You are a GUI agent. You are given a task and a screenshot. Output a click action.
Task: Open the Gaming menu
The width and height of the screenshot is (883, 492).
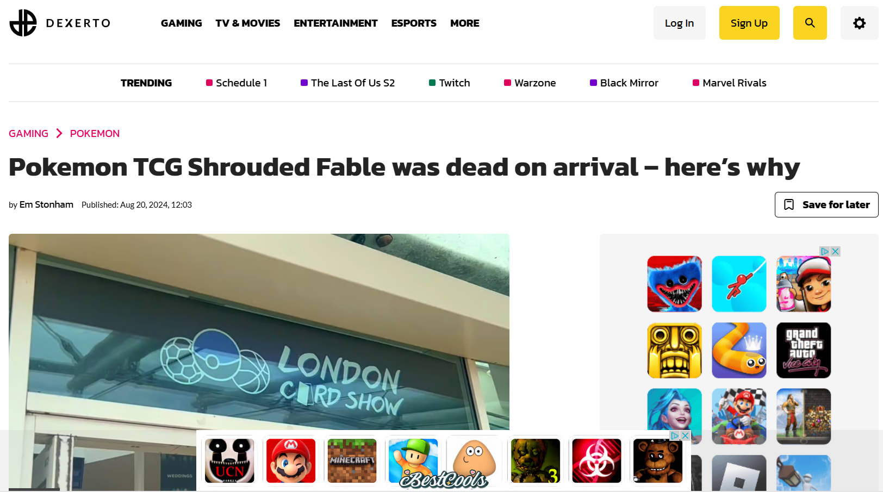[181, 23]
